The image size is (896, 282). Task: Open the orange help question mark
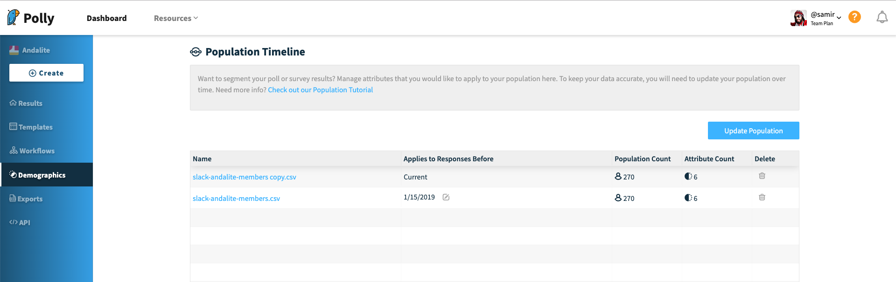click(854, 17)
